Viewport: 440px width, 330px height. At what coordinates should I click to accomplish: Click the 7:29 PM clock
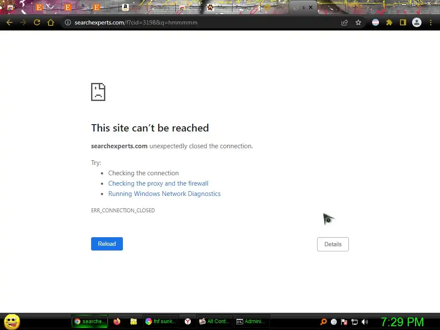point(402,322)
